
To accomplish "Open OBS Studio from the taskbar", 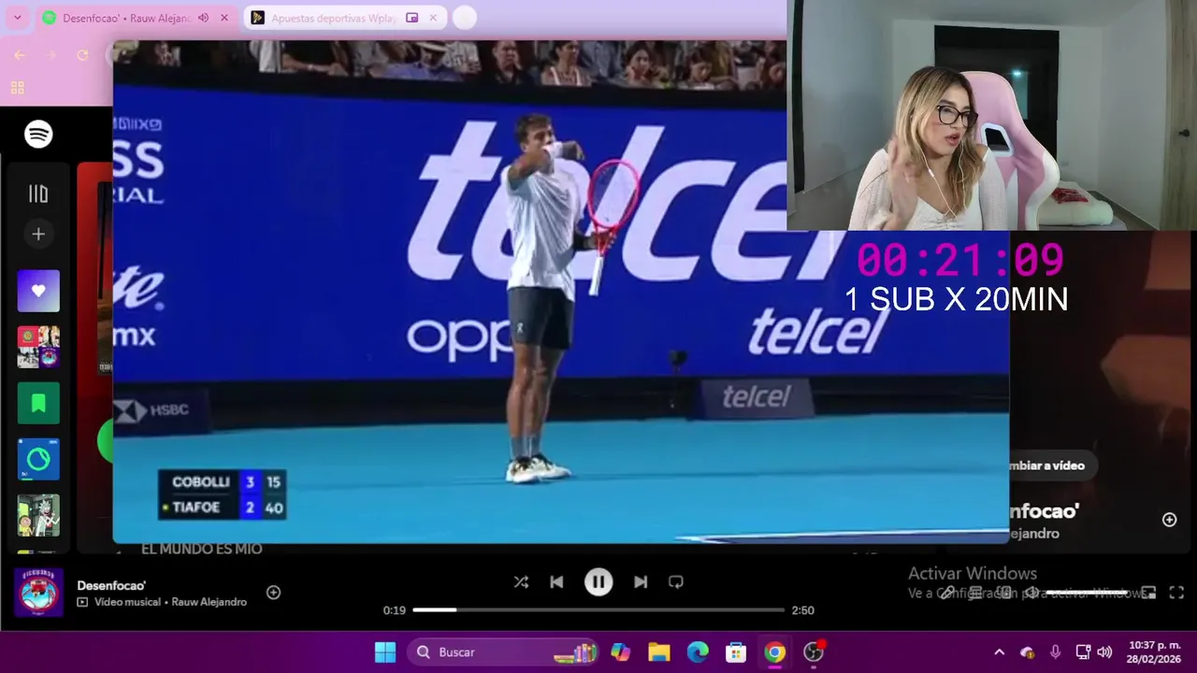I will [814, 652].
